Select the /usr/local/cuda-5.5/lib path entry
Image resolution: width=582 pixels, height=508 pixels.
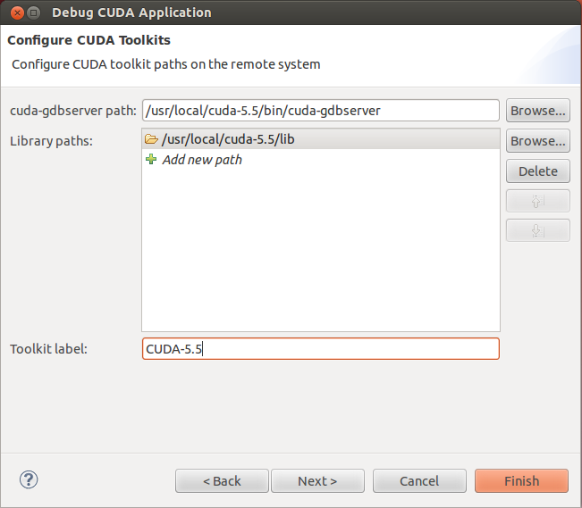tap(228, 139)
